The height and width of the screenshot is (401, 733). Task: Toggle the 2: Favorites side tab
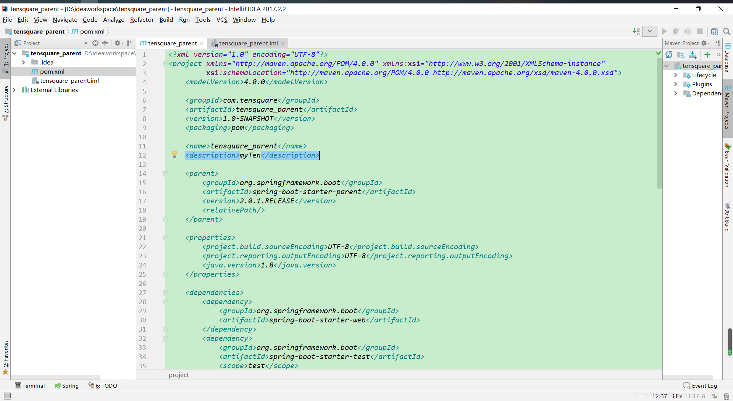(x=5, y=358)
